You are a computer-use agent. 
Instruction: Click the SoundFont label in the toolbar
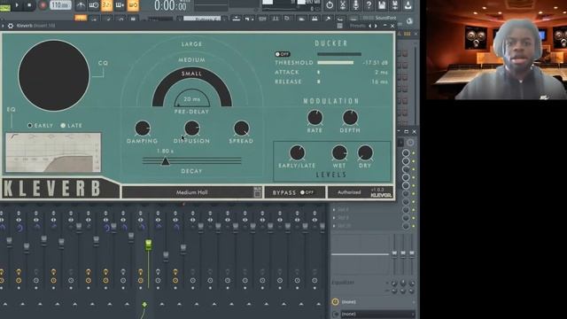point(386,18)
